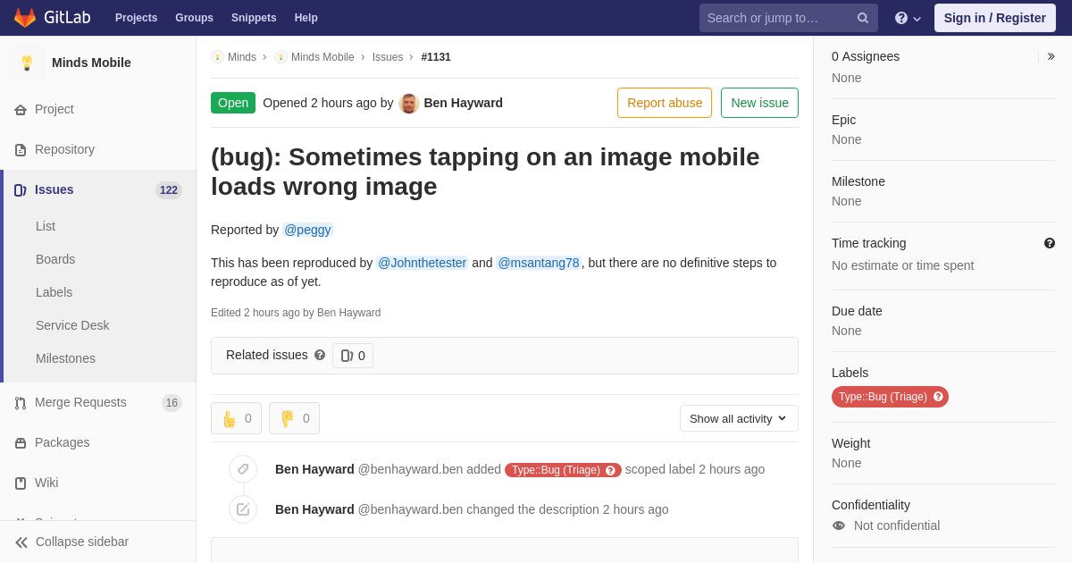The width and height of the screenshot is (1072, 563).
Task: Open the Show all activity dropdown
Action: point(739,418)
